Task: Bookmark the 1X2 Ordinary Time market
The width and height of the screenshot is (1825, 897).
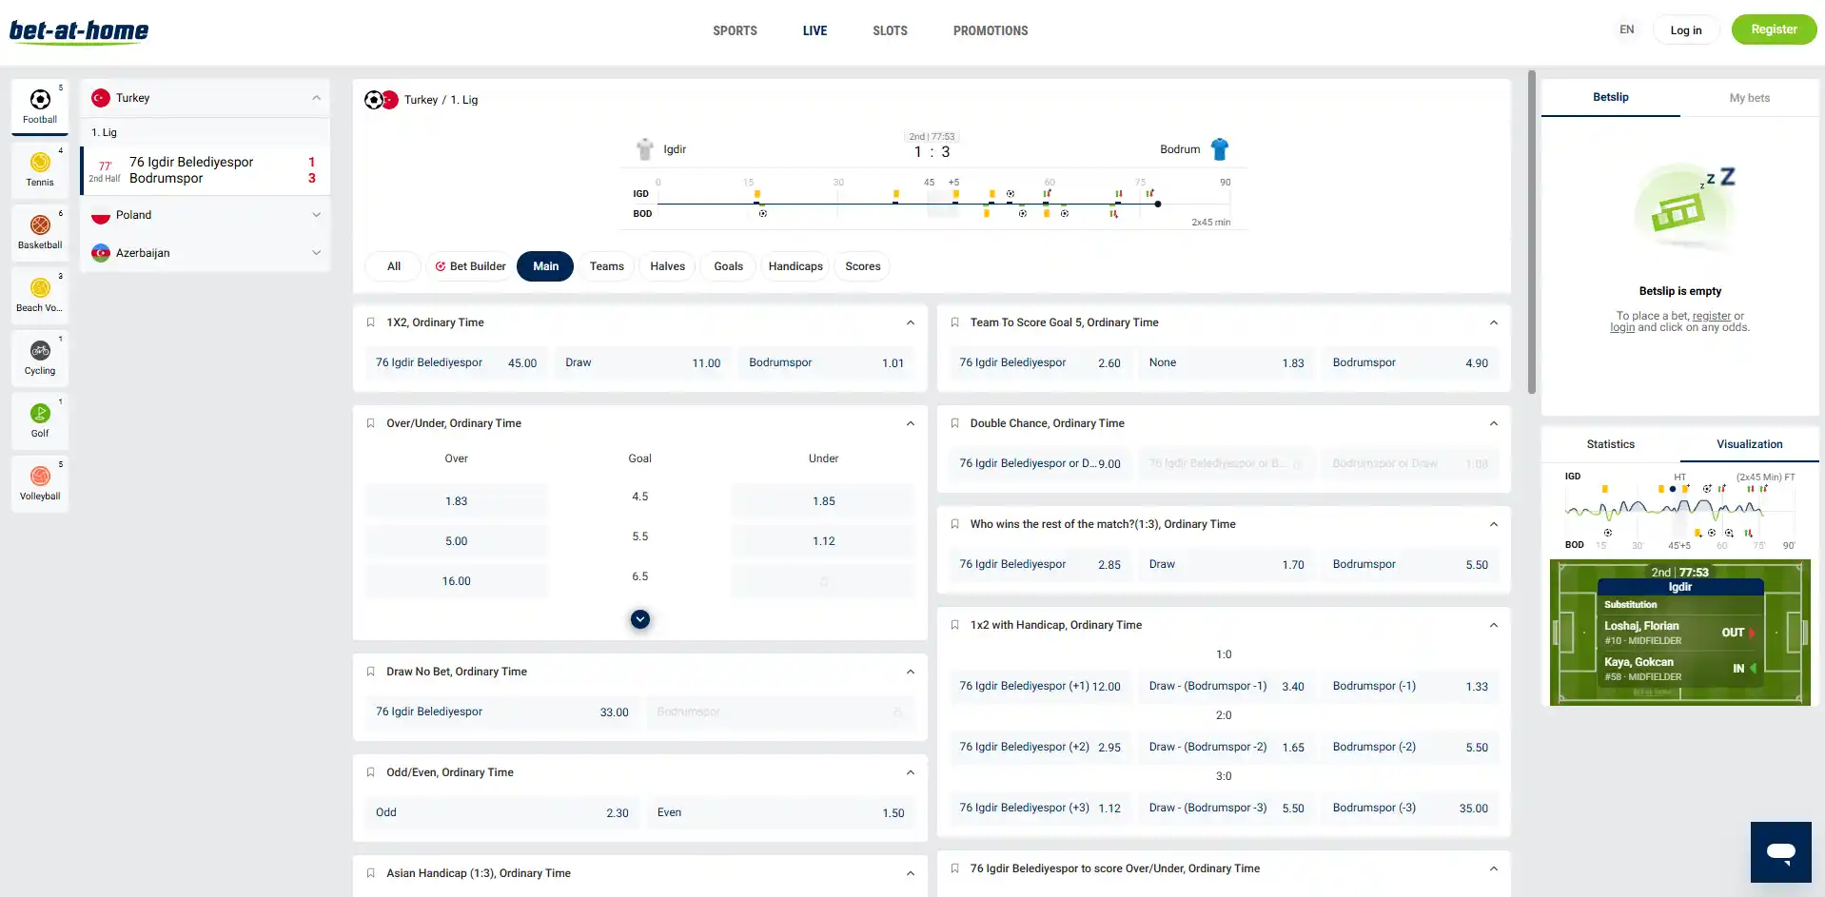Action: point(371,322)
